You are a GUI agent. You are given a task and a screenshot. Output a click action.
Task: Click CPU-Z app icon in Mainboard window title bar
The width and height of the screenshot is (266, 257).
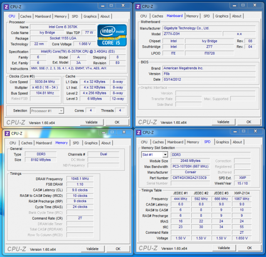click(138, 7)
